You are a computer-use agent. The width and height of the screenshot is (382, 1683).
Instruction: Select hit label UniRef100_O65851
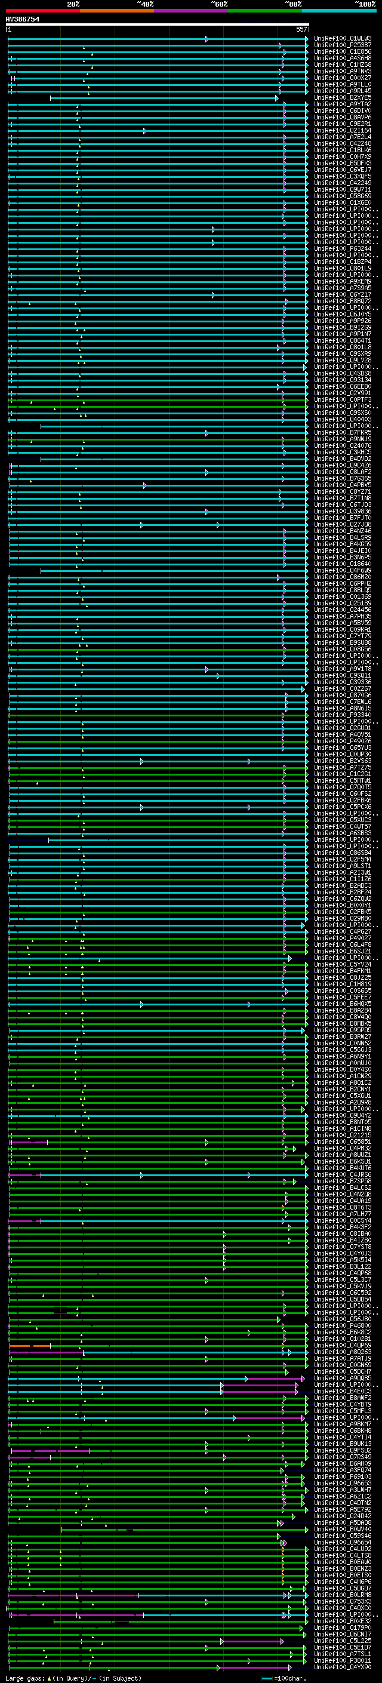343,1142
